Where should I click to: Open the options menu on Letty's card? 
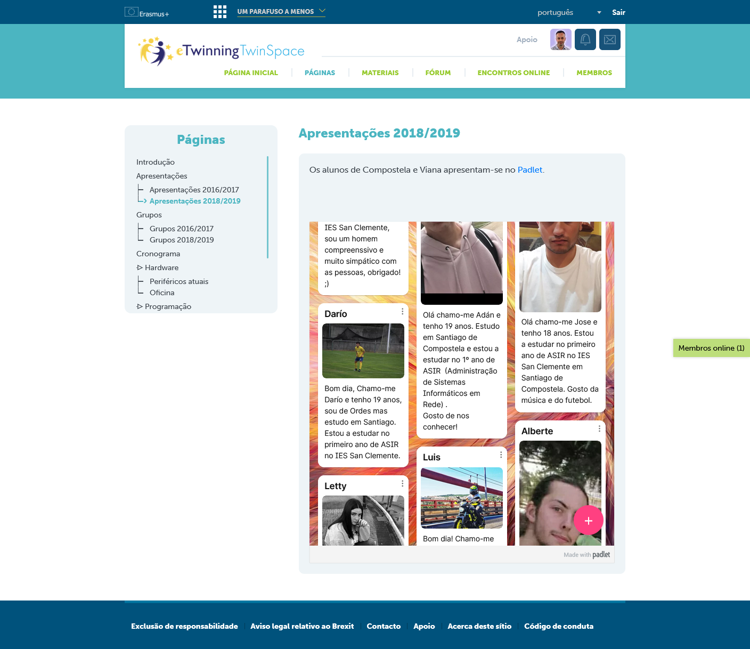[x=402, y=483]
